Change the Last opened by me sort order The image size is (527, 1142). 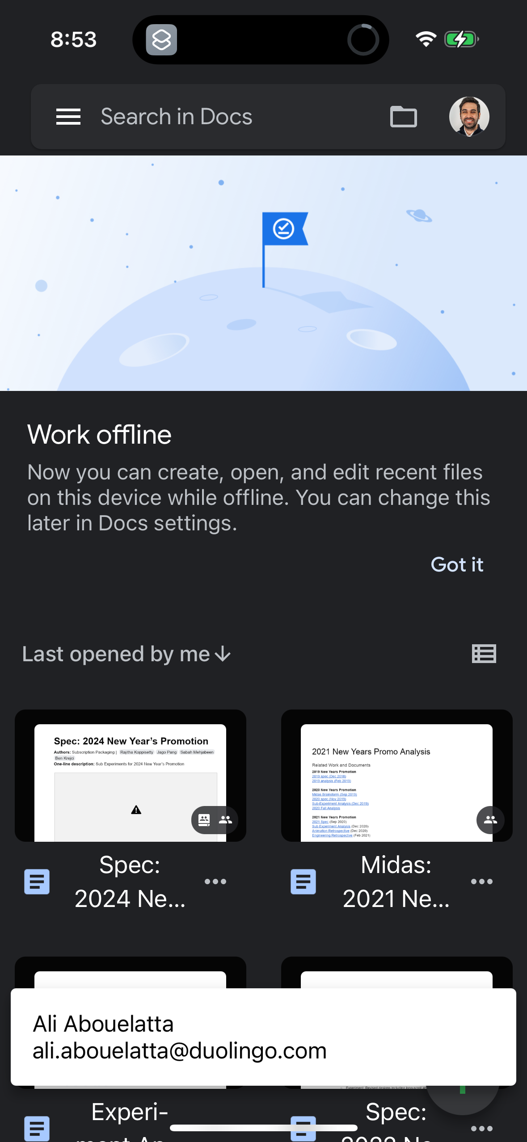[126, 654]
